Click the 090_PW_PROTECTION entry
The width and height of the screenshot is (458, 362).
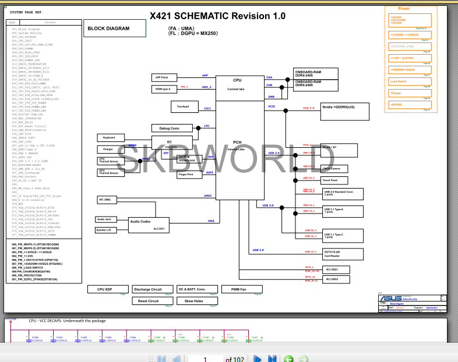pos(27,275)
